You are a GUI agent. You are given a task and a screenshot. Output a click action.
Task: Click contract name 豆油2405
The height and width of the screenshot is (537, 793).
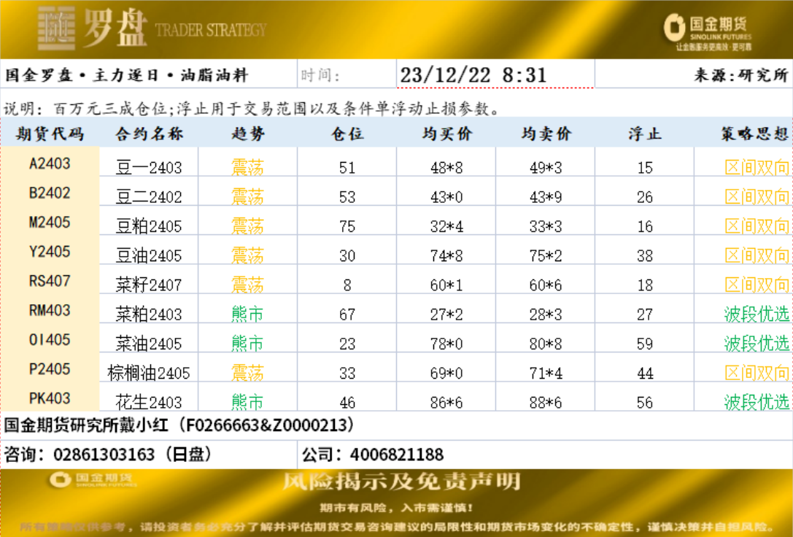pos(149,255)
